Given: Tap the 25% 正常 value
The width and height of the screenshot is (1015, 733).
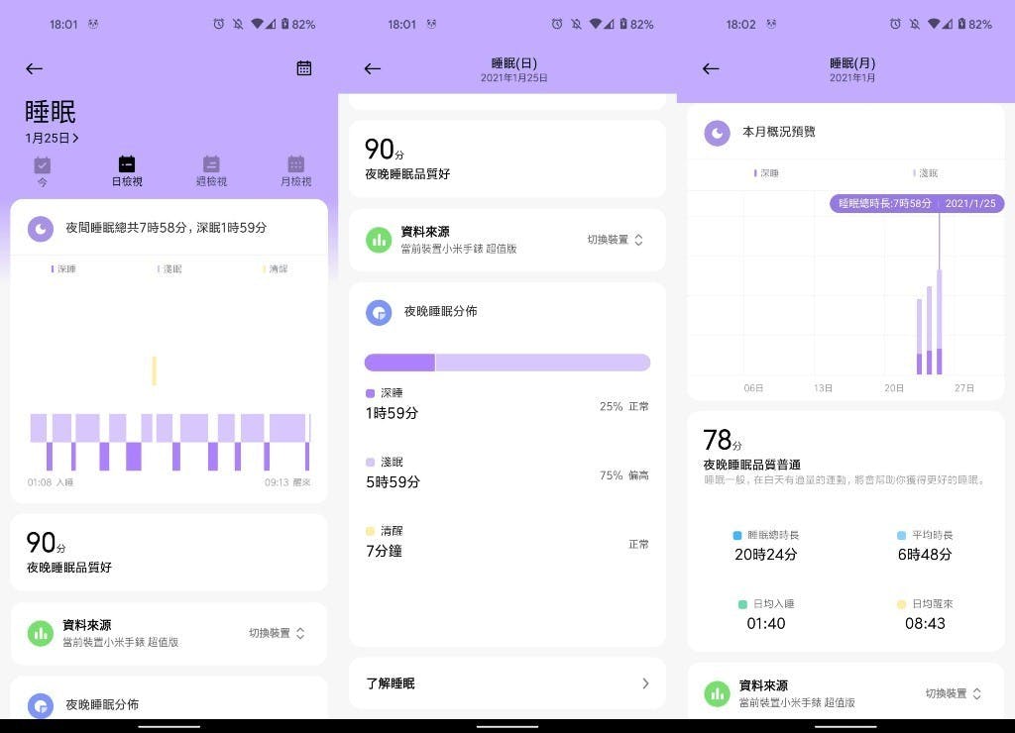Looking at the screenshot, I should [x=624, y=406].
